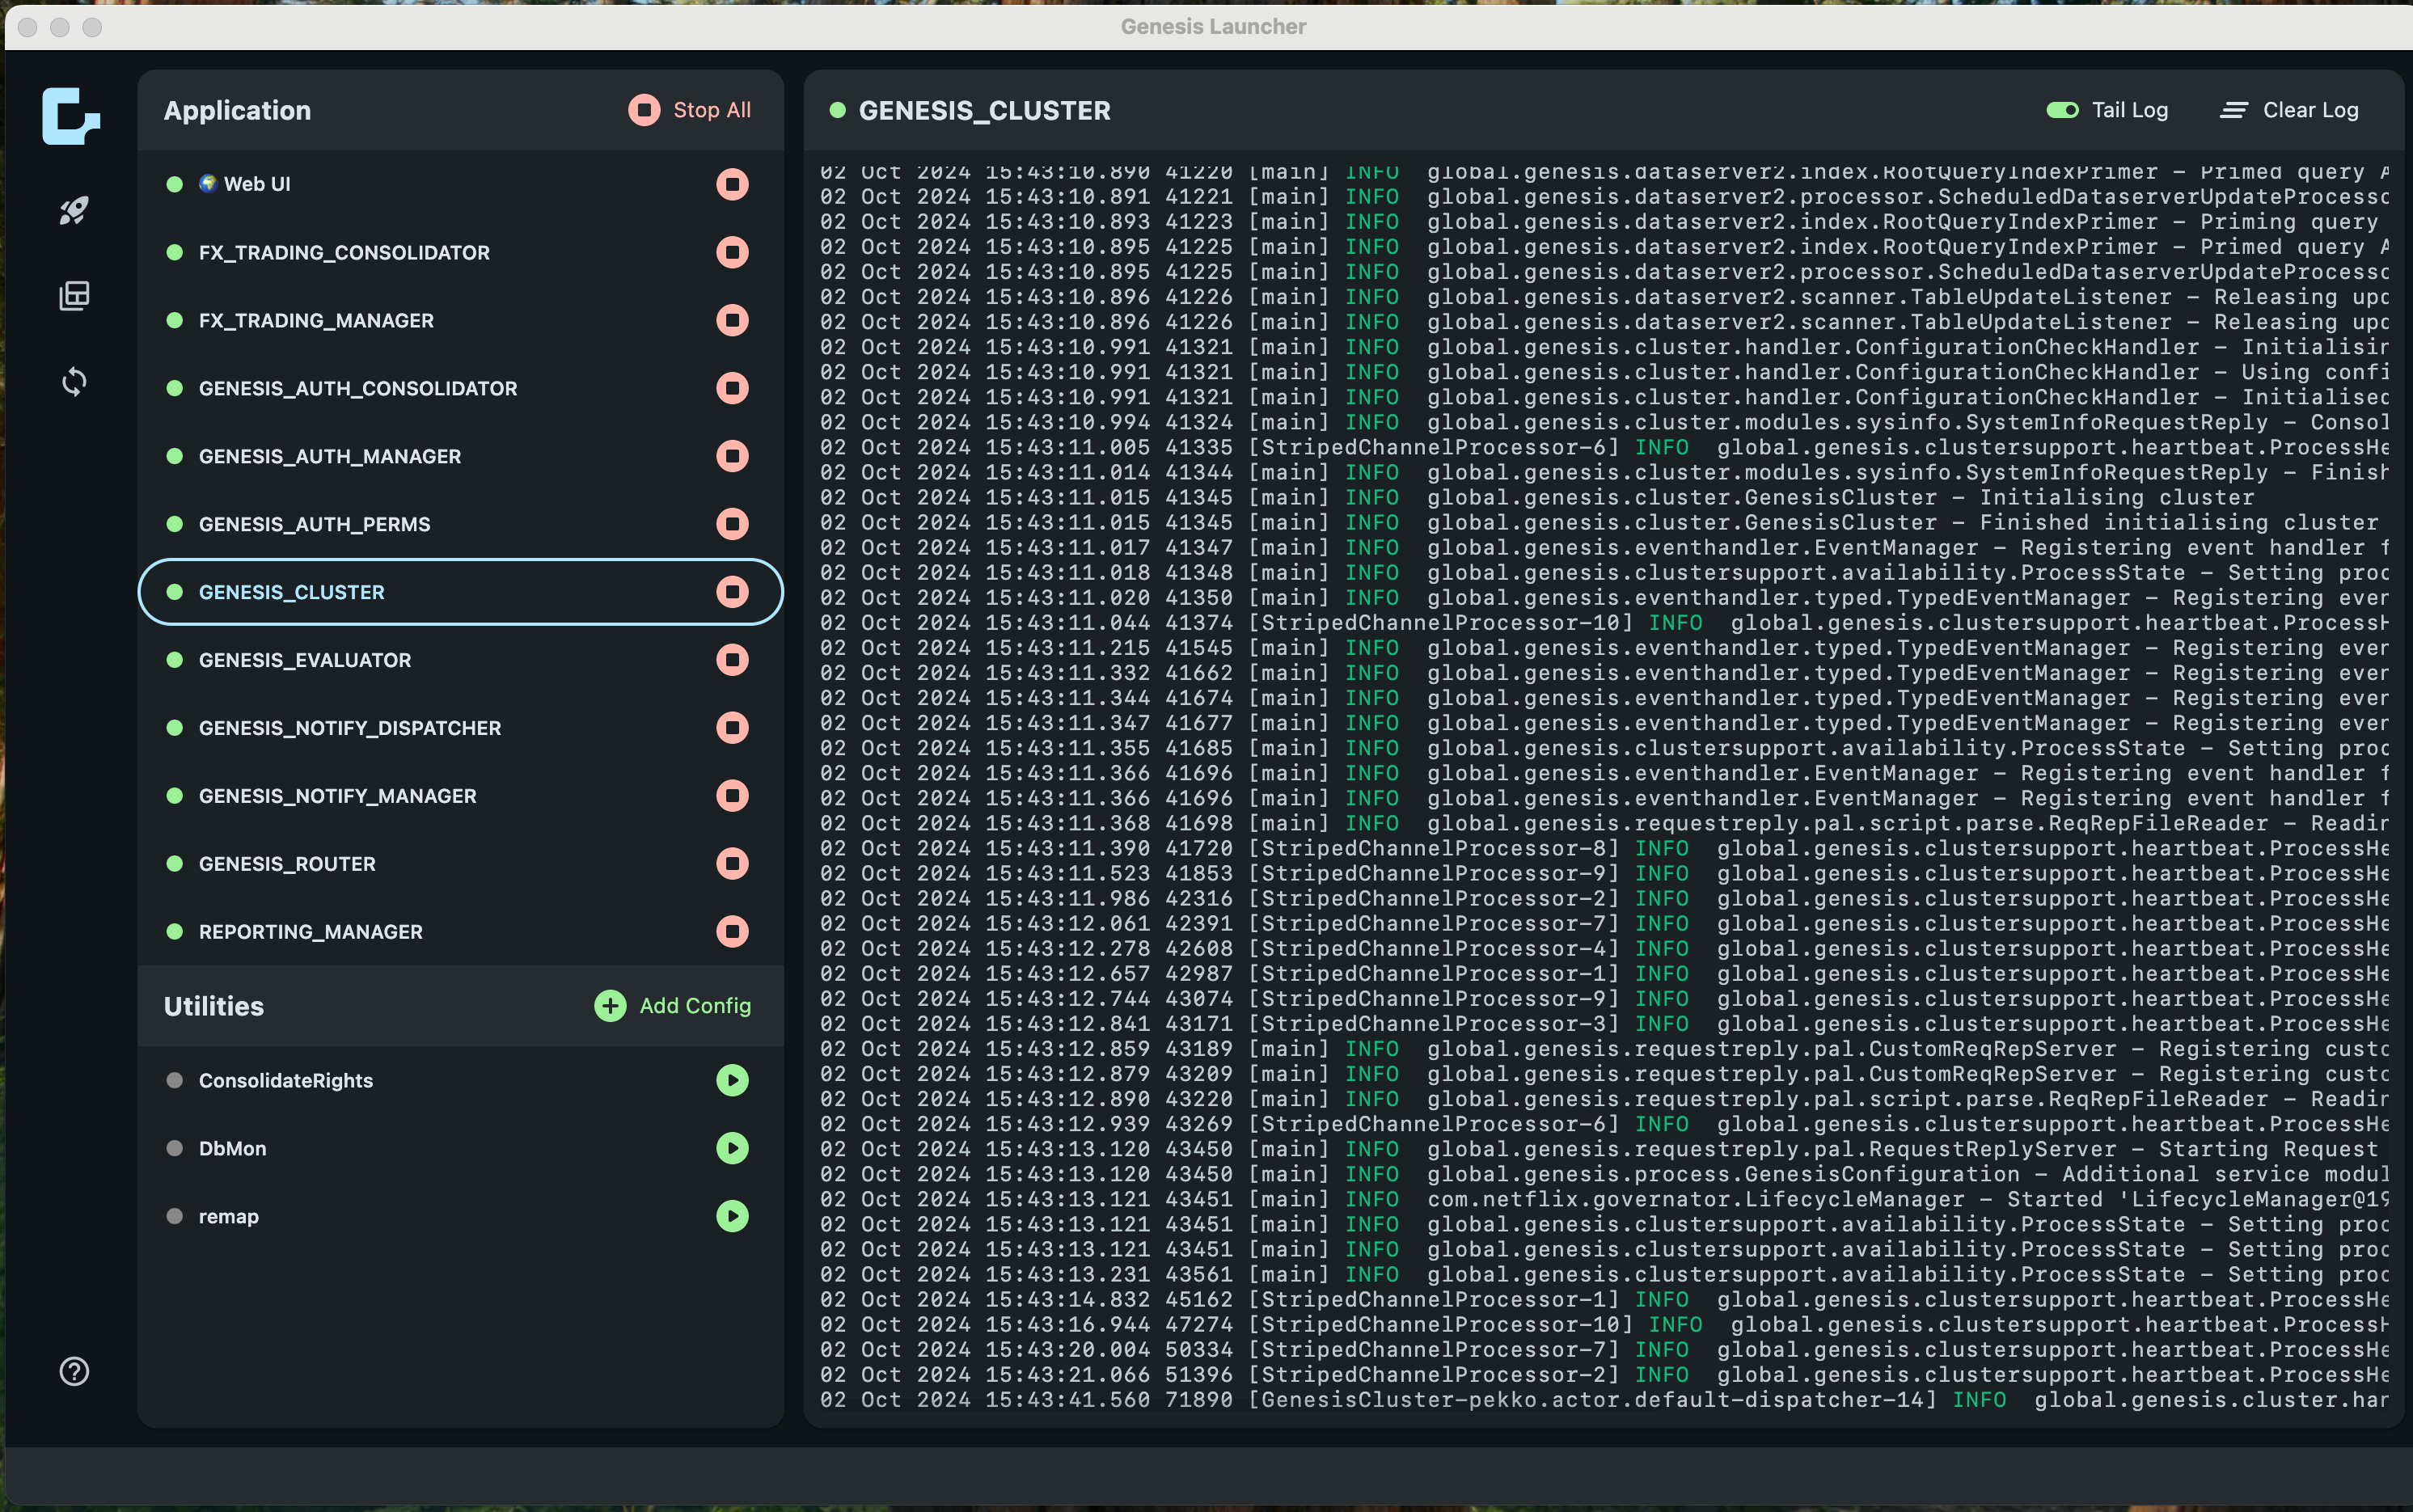
Task: Select GENESIS_ROUTER row
Action: (460, 864)
